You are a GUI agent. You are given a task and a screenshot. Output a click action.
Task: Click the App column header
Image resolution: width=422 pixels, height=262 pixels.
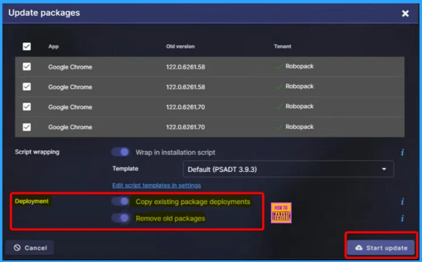click(53, 46)
